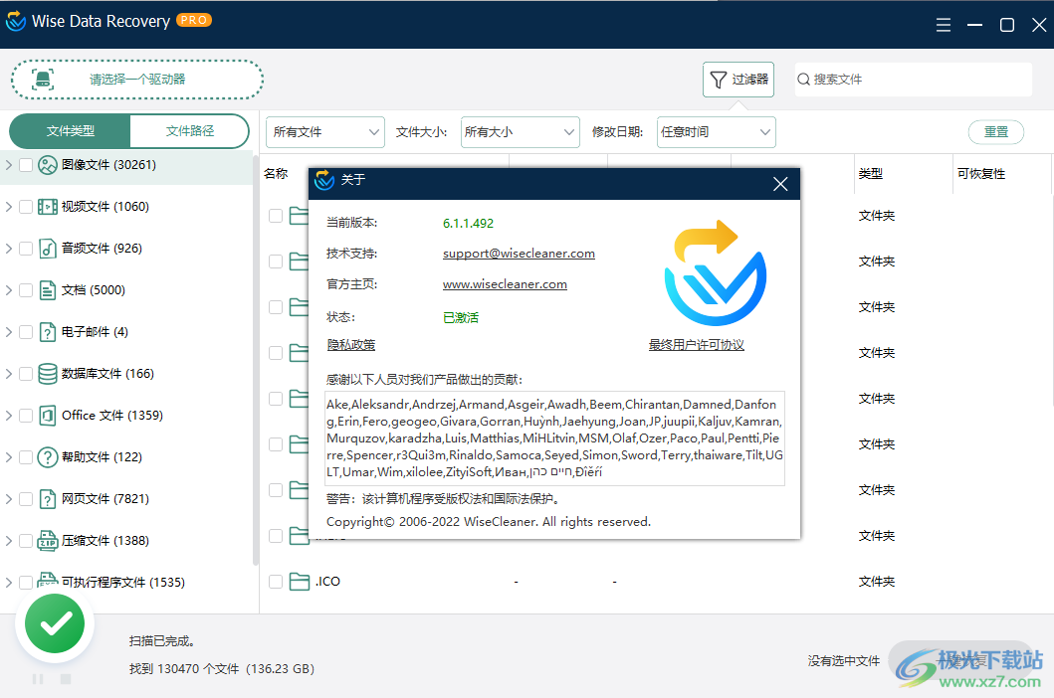The width and height of the screenshot is (1054, 698).
Task: Click the stop scan button
Action: (66, 679)
